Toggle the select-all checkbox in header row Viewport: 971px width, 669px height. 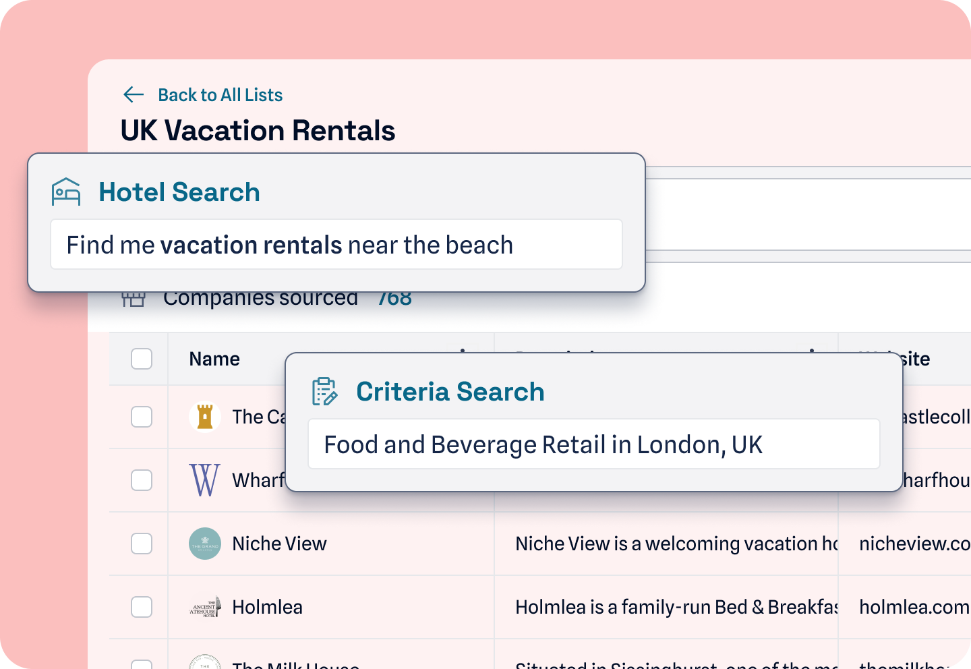pyautogui.click(x=142, y=359)
